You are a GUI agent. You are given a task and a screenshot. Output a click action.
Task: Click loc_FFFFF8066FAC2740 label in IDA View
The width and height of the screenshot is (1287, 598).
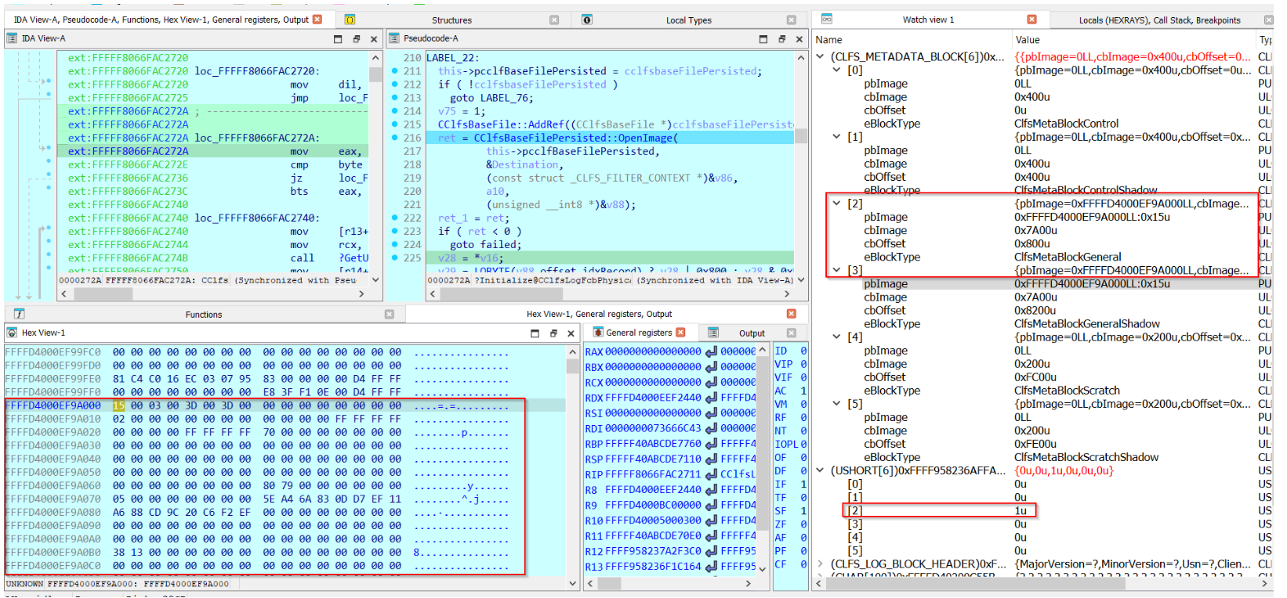coord(257,218)
